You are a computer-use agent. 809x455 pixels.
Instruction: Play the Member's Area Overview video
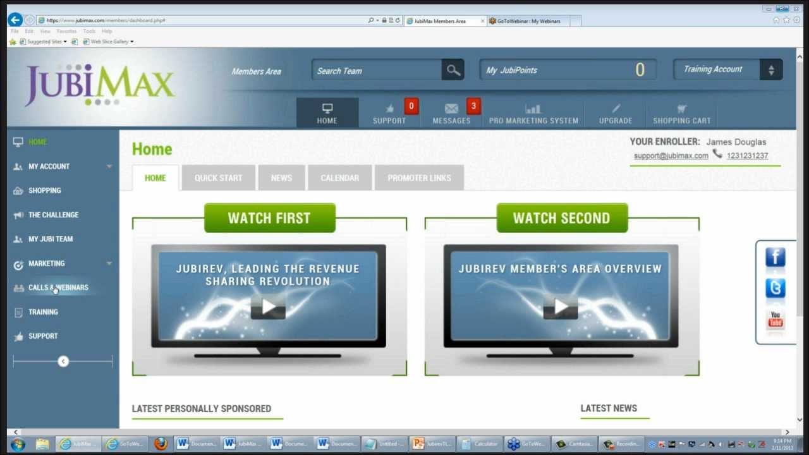click(561, 307)
